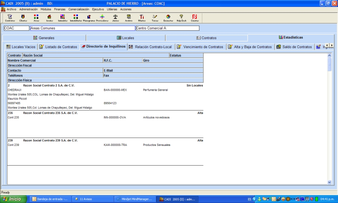Open the Windows Inicio start button
Screen dimensions: 338x203
click(x=13, y=199)
